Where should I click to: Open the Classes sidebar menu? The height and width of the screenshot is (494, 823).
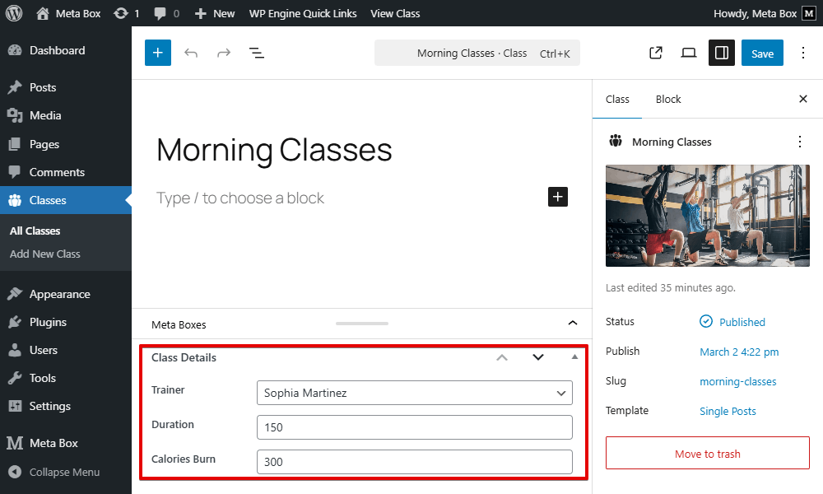66,200
